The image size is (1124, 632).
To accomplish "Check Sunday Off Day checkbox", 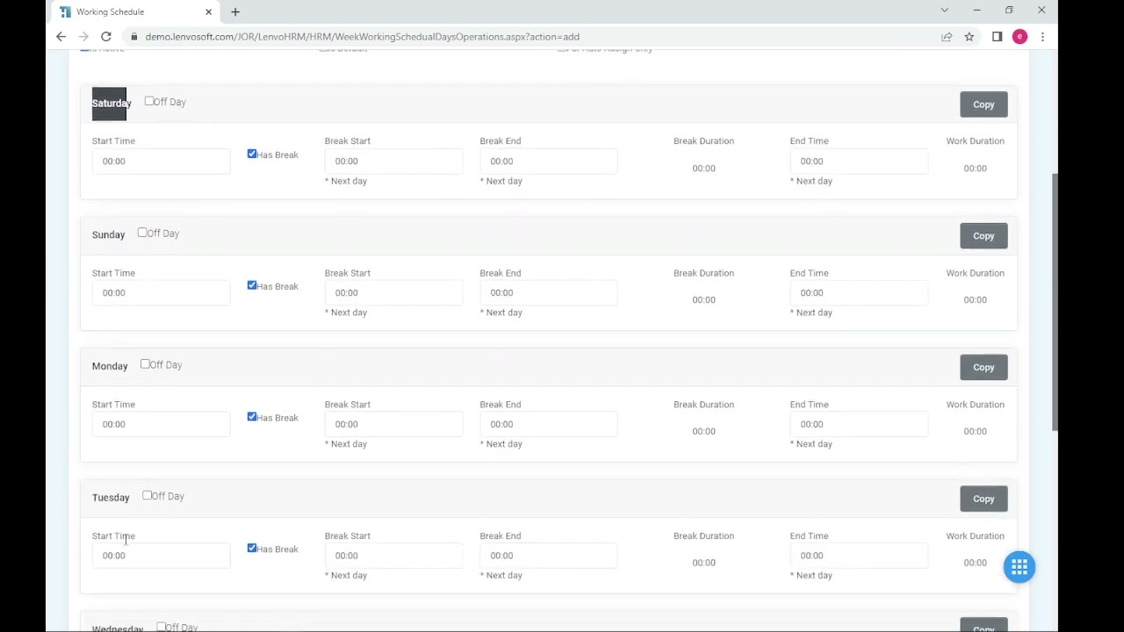I will (x=142, y=233).
